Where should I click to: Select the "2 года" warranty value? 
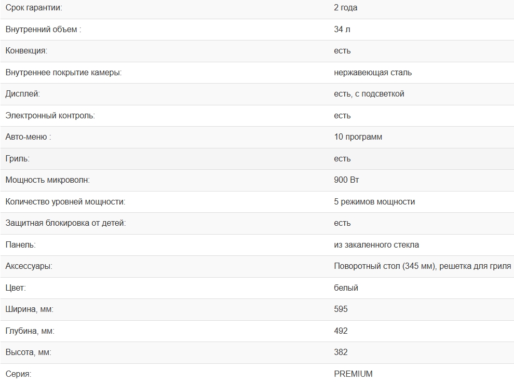coord(346,8)
